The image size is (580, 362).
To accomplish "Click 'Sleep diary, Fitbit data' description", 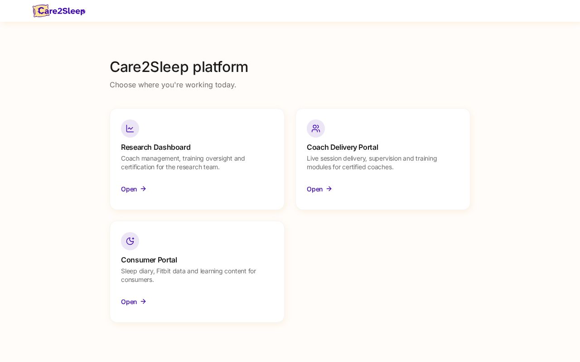I will [x=188, y=275].
